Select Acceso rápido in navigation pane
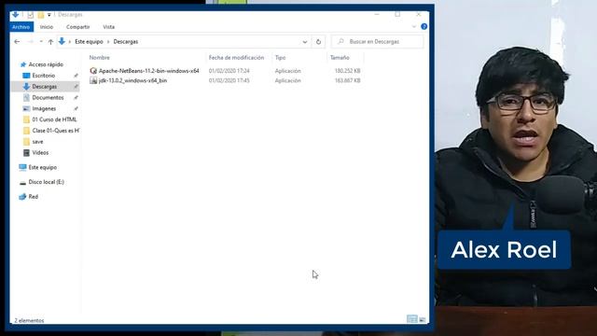597x336 pixels. tap(46, 64)
